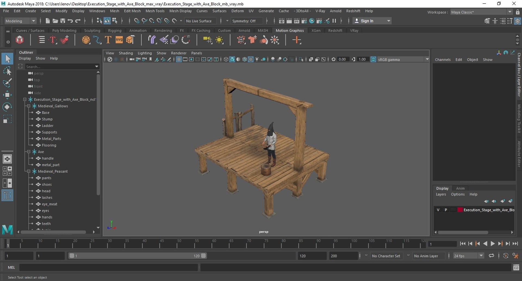Toggle the viewport grid display icon
Viewport: 522px width, 281px height.
coord(179,59)
